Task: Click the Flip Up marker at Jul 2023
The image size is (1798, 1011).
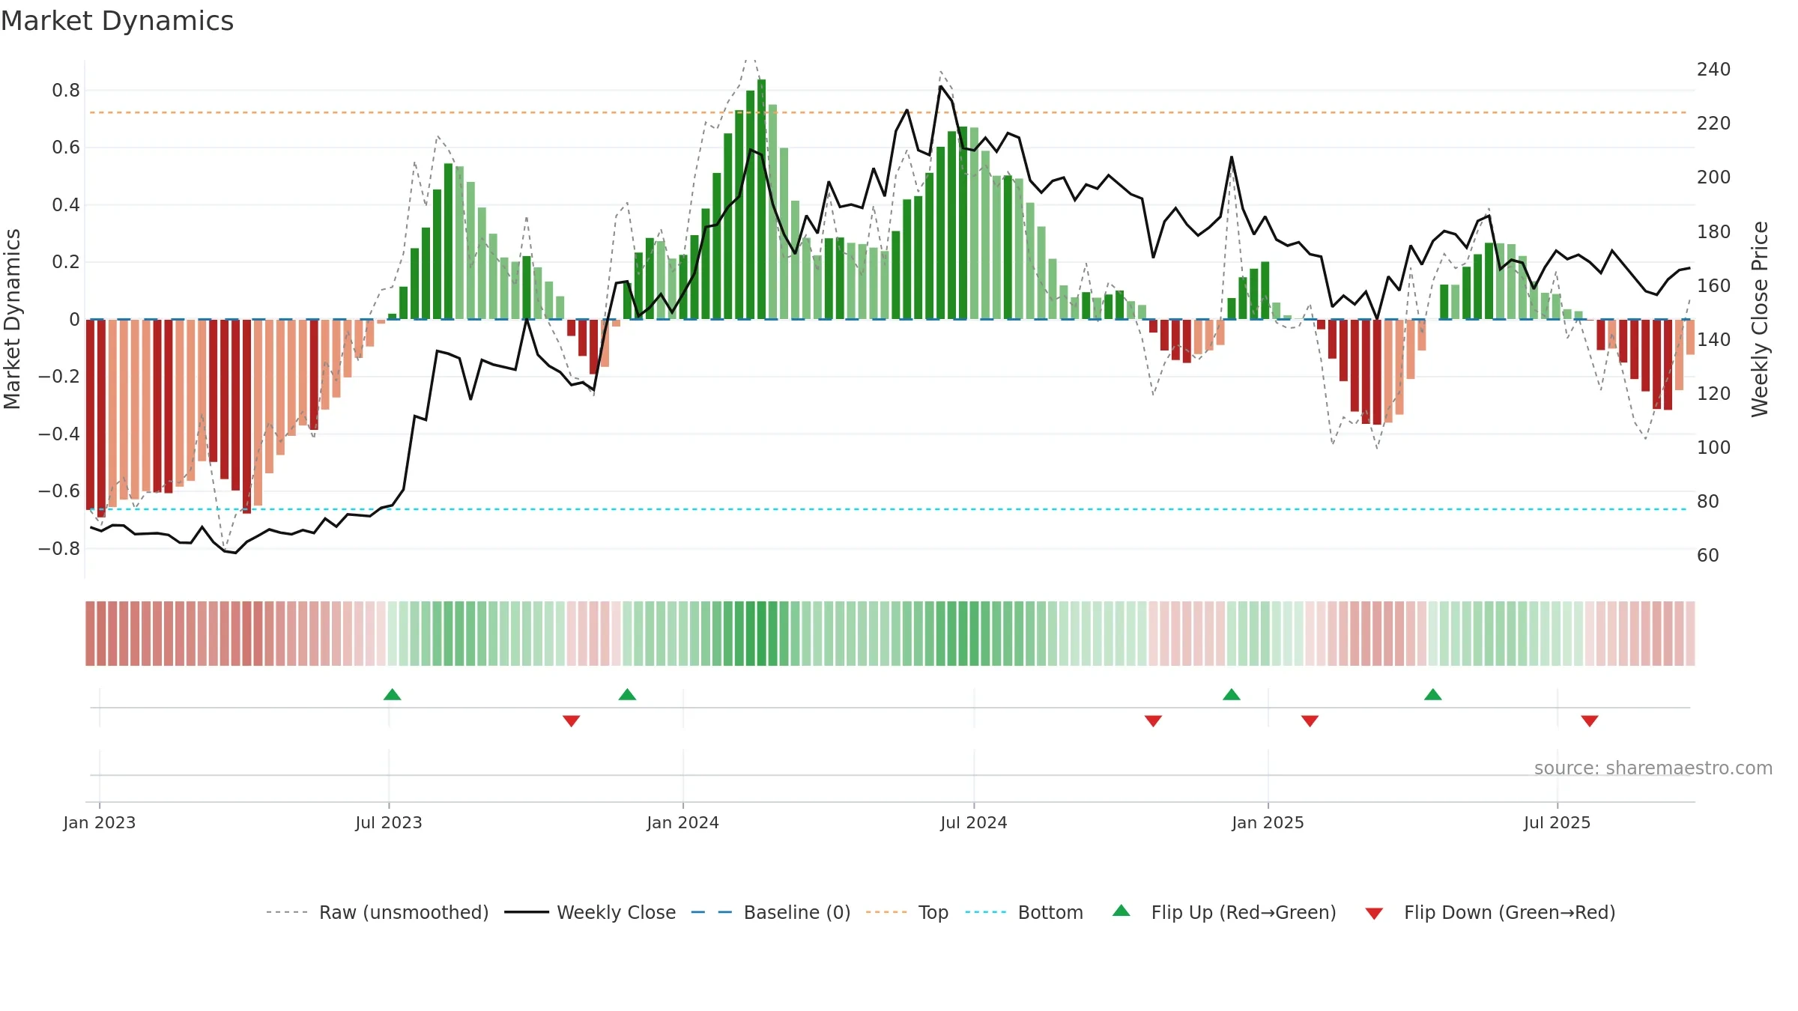Action: click(392, 694)
